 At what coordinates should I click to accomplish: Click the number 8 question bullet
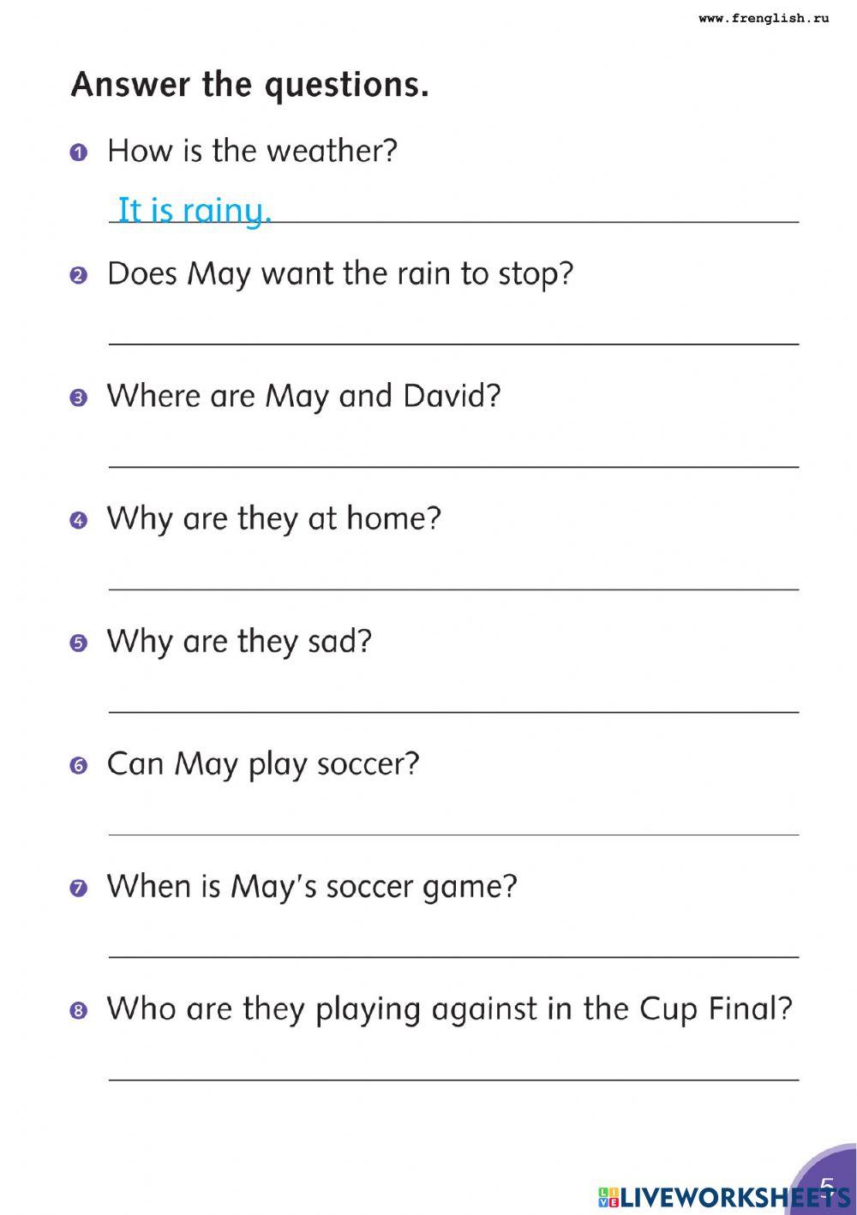pos(79,1011)
